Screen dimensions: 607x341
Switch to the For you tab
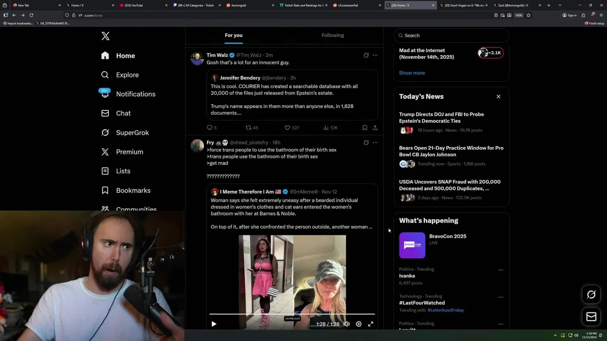coord(233,35)
